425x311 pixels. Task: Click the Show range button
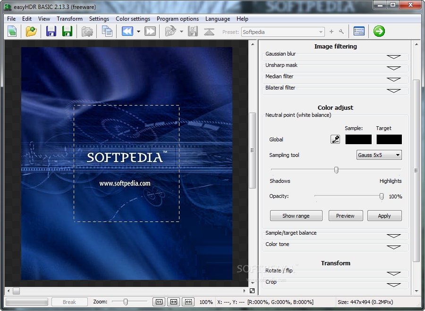tap(296, 216)
